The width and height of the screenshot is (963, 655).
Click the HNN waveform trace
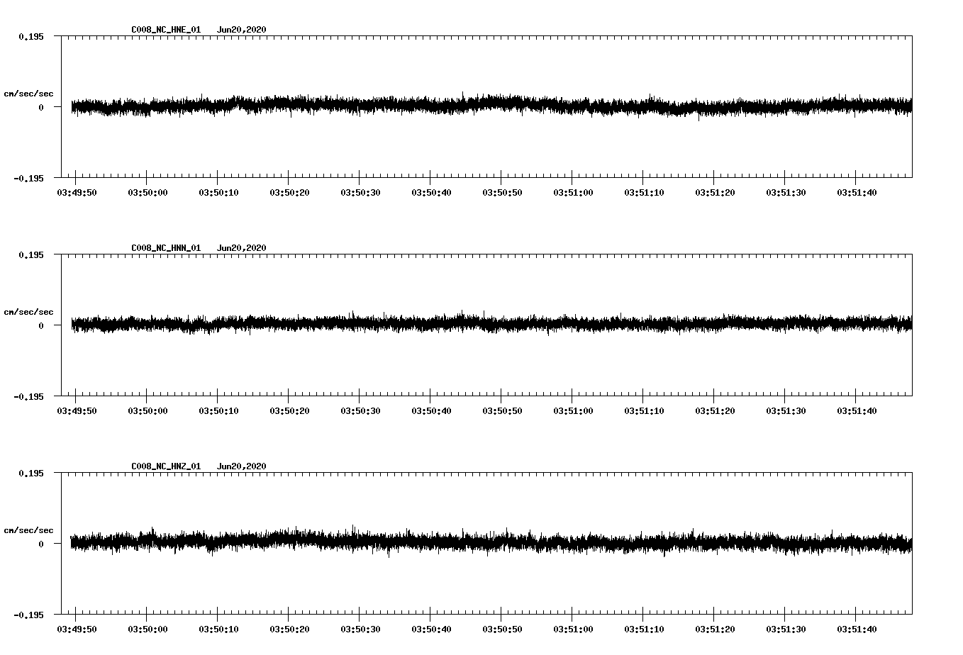(x=491, y=323)
